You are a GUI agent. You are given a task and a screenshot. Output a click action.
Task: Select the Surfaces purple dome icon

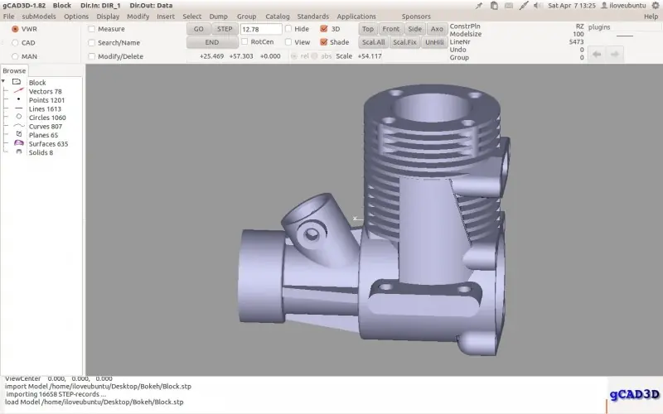[x=18, y=143]
